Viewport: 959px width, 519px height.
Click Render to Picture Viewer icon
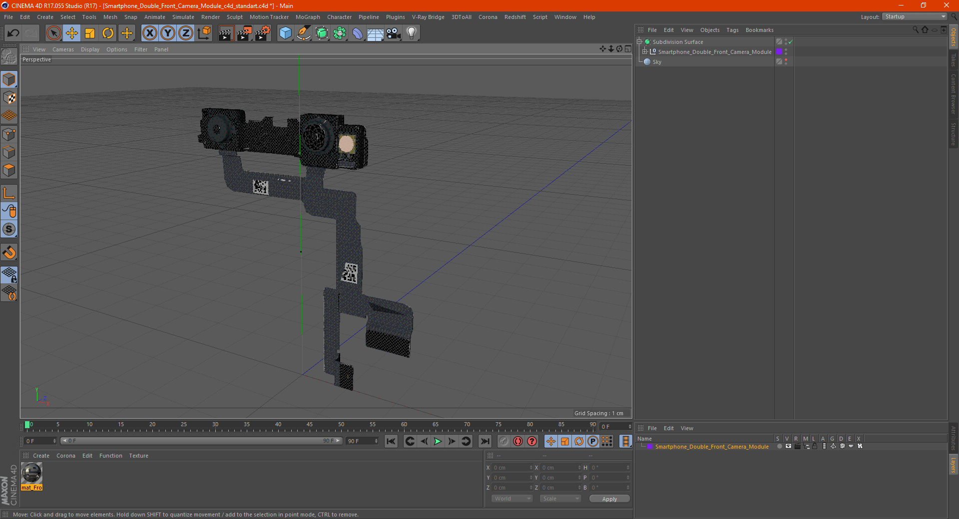coord(244,33)
